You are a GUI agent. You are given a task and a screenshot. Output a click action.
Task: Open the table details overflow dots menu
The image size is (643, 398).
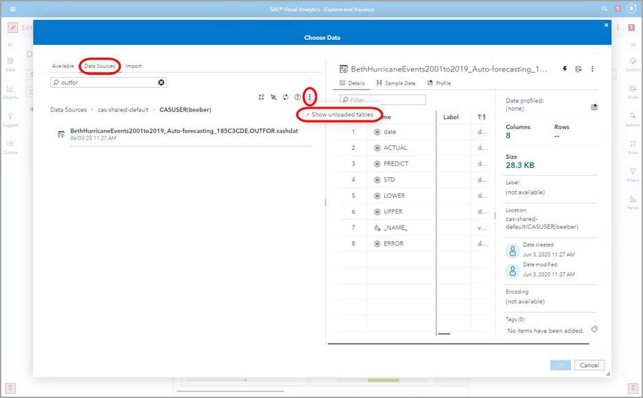[593, 69]
